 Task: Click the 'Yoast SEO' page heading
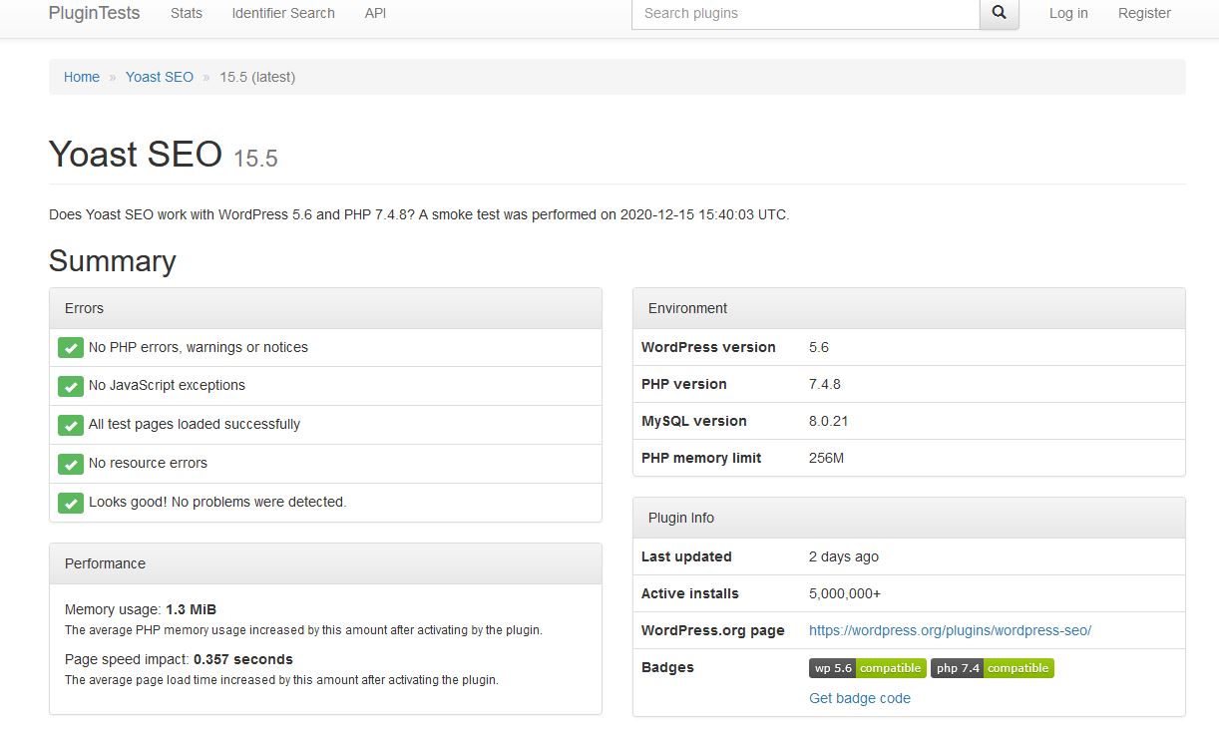click(x=136, y=154)
